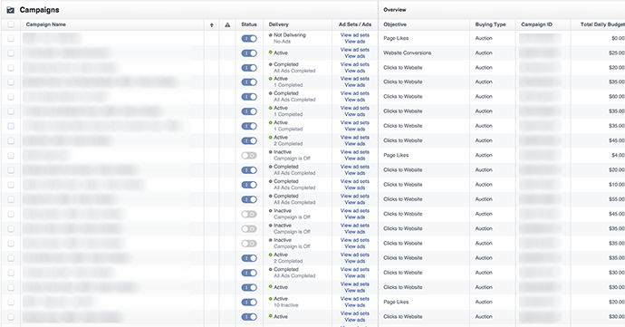
Task: Select blurred campaign name in Not Delivering row
Action: pos(53,38)
